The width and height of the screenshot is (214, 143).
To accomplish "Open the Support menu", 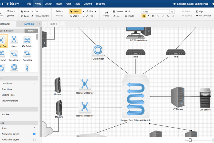I will [x=100, y=4].
